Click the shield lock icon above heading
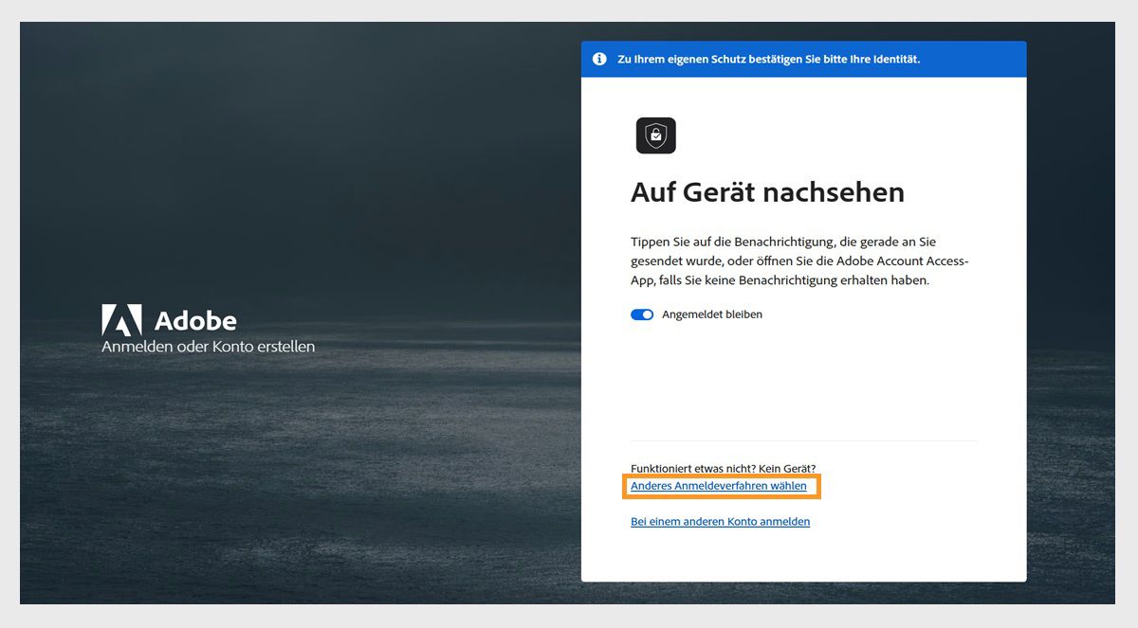This screenshot has height=628, width=1138. [x=656, y=135]
